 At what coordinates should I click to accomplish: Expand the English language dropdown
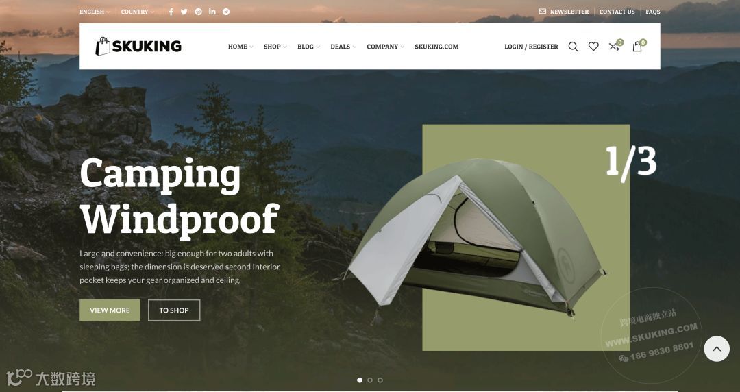(x=95, y=12)
